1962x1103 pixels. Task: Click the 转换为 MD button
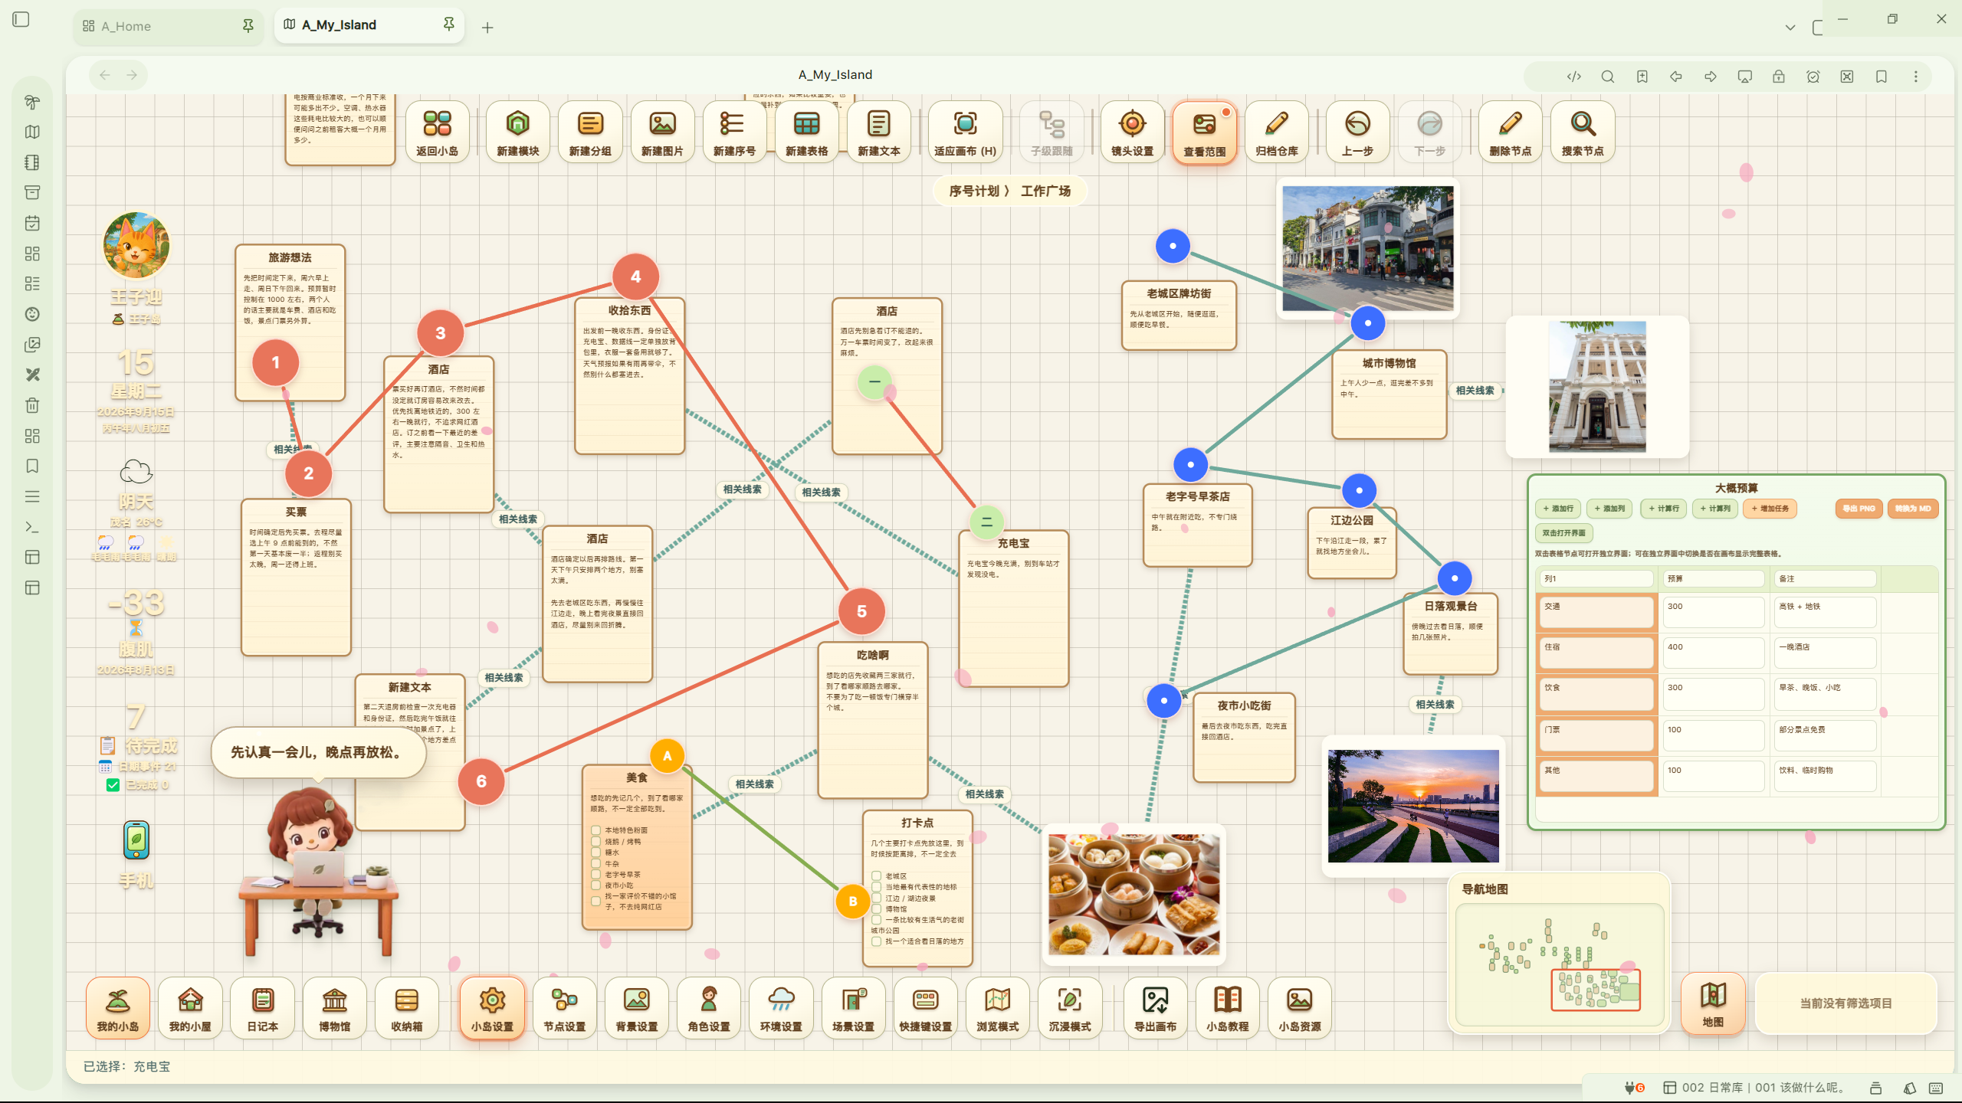coord(1913,509)
